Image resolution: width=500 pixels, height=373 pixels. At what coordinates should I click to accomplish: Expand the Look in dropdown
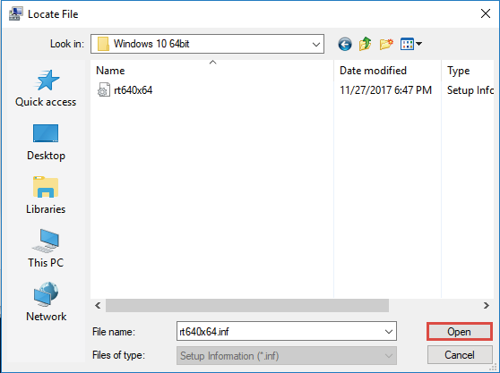pyautogui.click(x=316, y=44)
